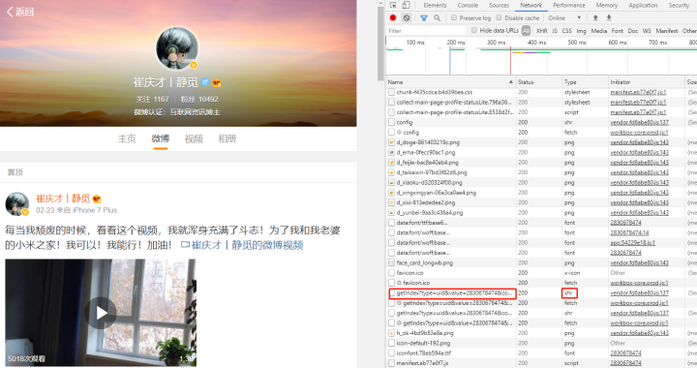This screenshot has height=368, width=697.
Task: Open the Elements panel tab
Action: (435, 6)
